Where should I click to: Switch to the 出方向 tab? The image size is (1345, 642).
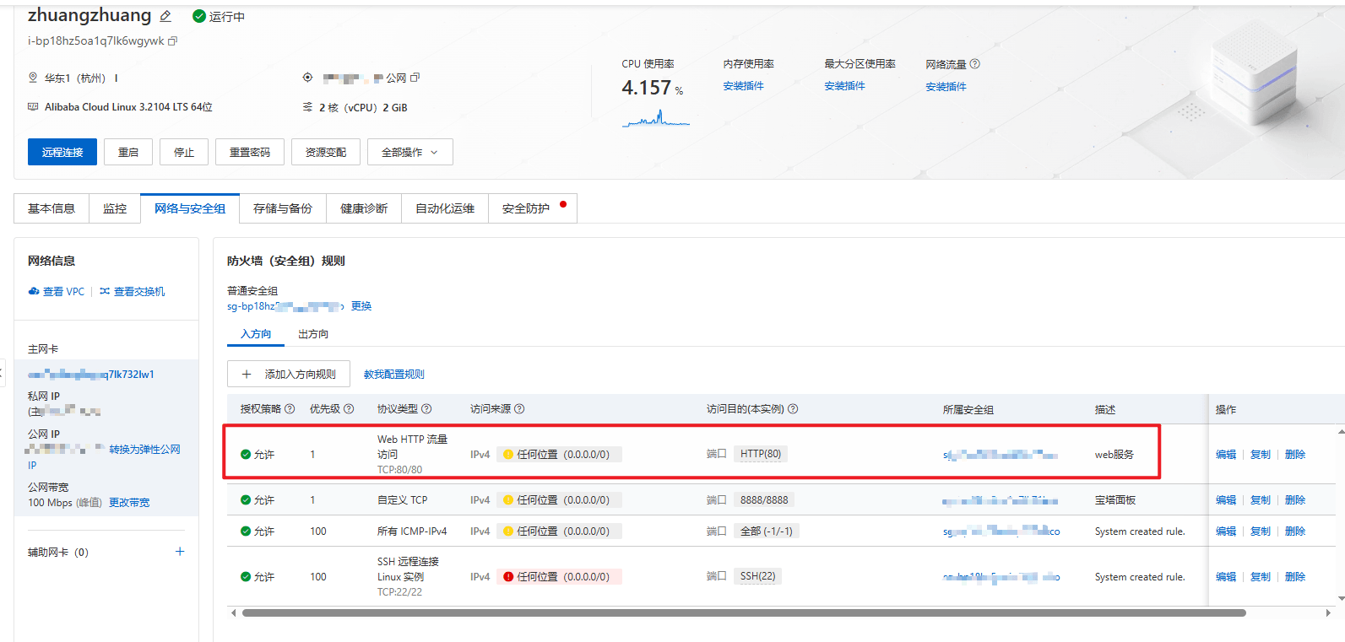[313, 334]
